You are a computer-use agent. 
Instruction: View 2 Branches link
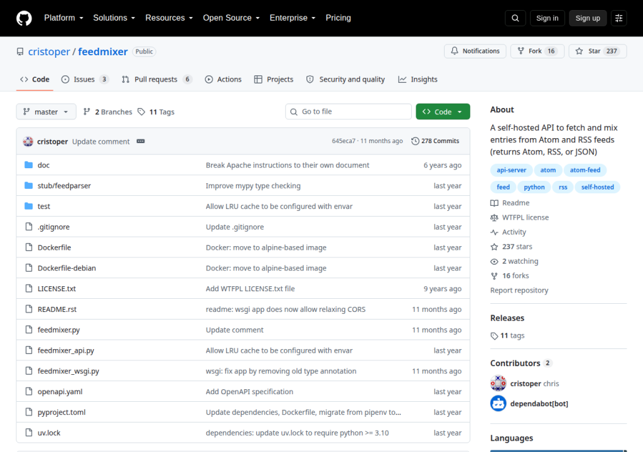click(x=108, y=112)
